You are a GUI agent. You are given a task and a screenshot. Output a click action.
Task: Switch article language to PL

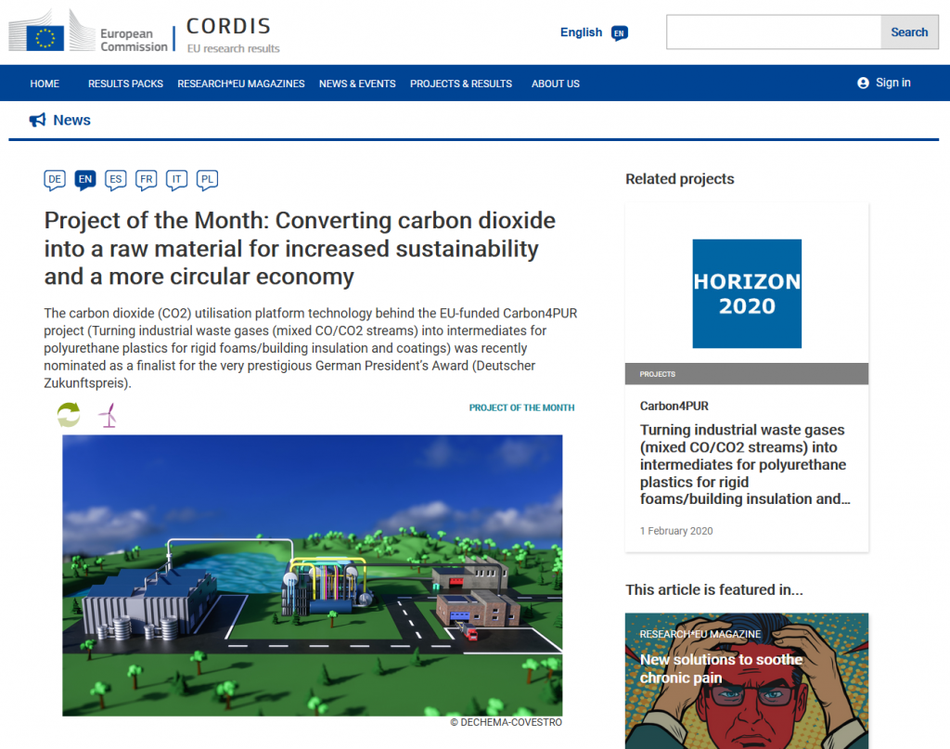207,180
